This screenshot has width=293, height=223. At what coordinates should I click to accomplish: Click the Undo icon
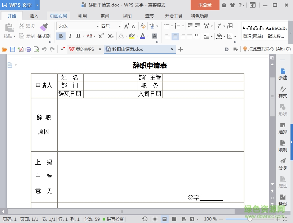[x=44, y=49]
